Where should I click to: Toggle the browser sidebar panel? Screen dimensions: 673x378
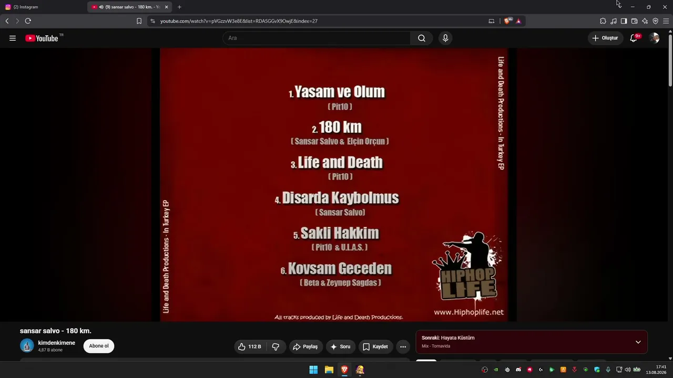(x=624, y=21)
